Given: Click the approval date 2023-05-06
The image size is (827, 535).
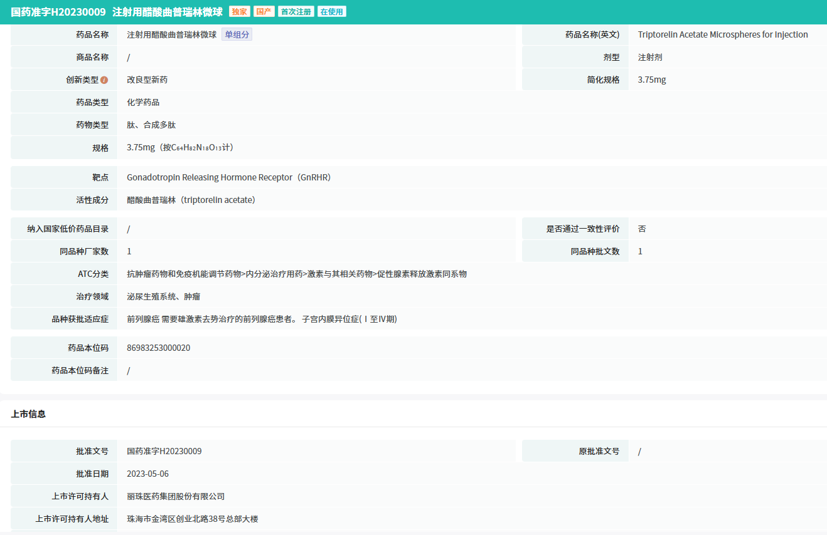Looking at the screenshot, I should point(147,474).
